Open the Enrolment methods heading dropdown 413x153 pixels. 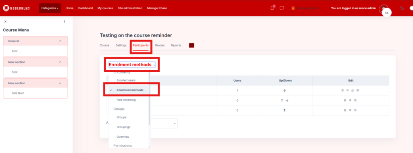[x=132, y=65]
